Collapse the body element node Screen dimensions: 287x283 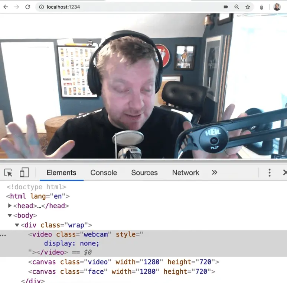tap(10, 215)
